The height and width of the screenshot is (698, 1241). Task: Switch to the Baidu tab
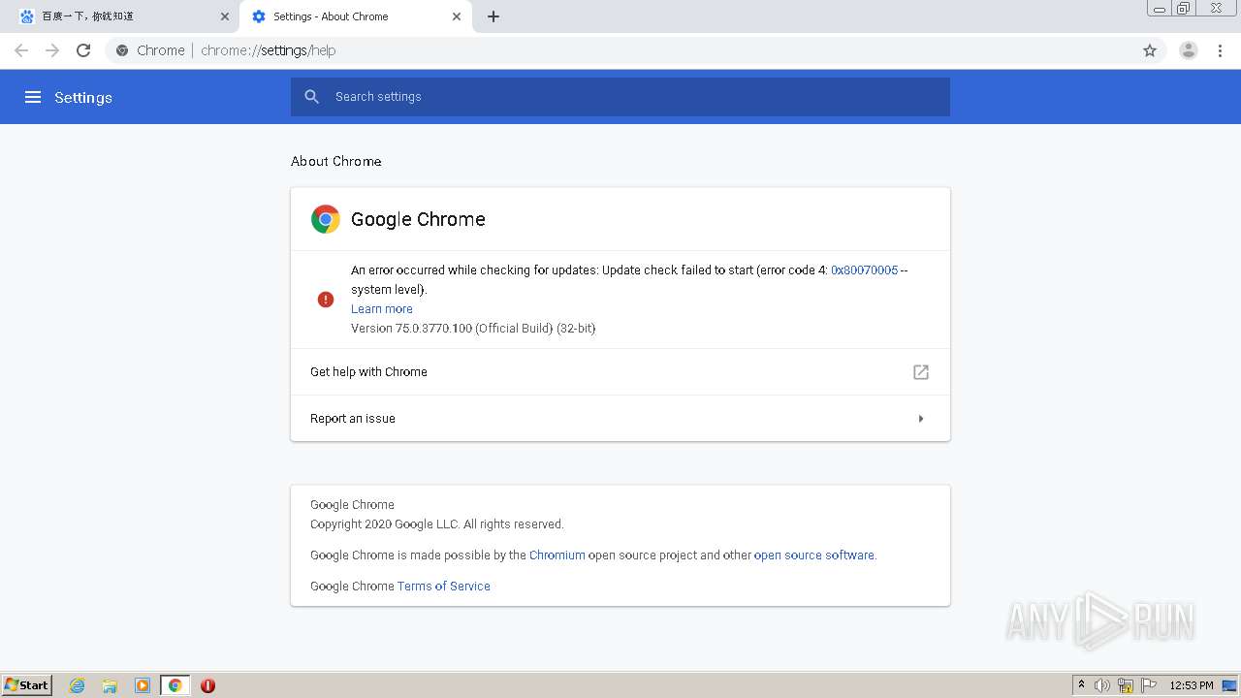tap(122, 16)
